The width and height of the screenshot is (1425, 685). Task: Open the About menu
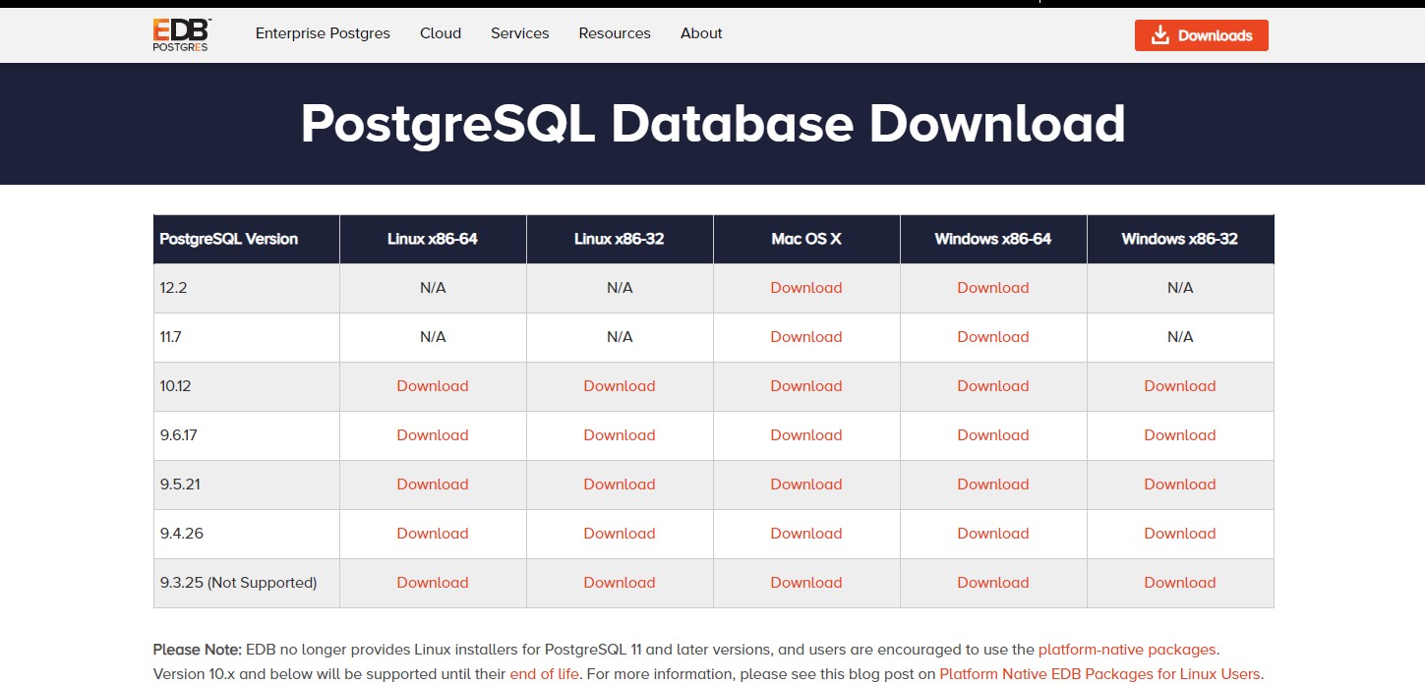[700, 33]
